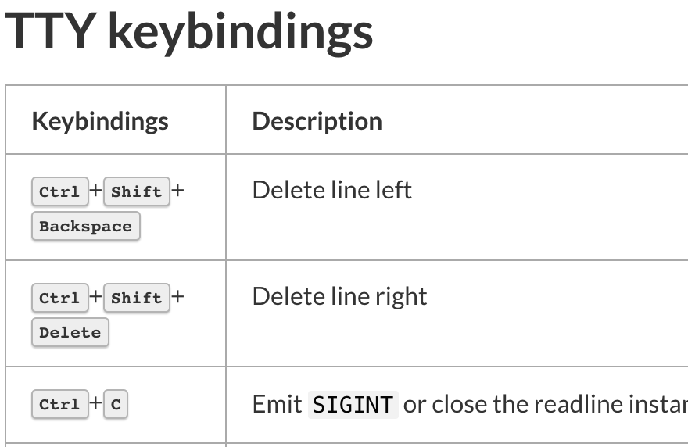Click the Delete key cap
Viewport: 688px width, 447px height.
pos(70,333)
